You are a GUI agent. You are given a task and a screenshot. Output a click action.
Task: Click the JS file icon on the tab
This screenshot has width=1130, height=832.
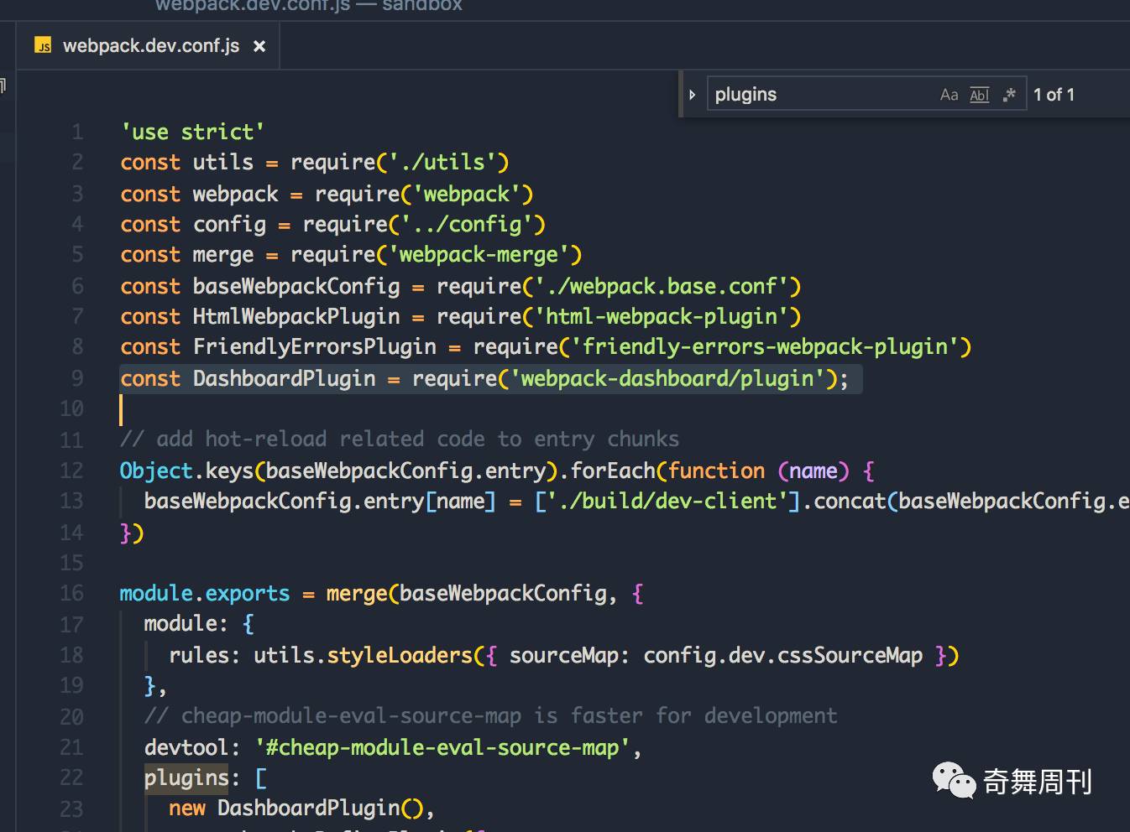(43, 46)
